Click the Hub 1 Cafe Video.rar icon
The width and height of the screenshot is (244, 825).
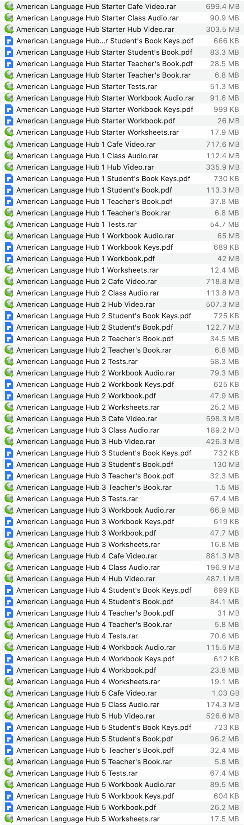9,144
